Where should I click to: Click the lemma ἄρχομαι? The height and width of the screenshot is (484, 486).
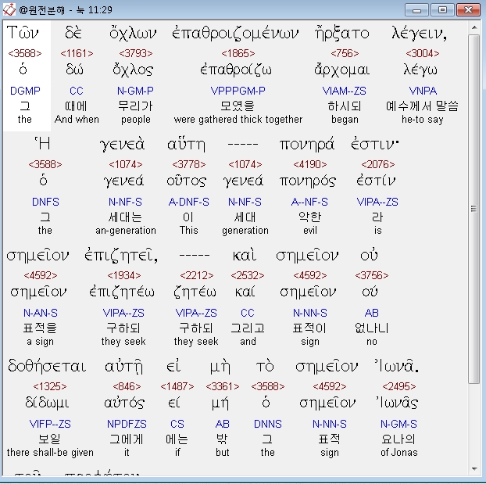[342, 70]
